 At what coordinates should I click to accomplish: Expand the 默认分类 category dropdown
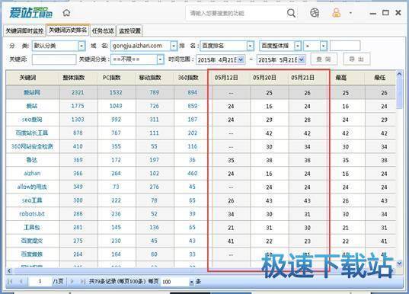point(81,46)
